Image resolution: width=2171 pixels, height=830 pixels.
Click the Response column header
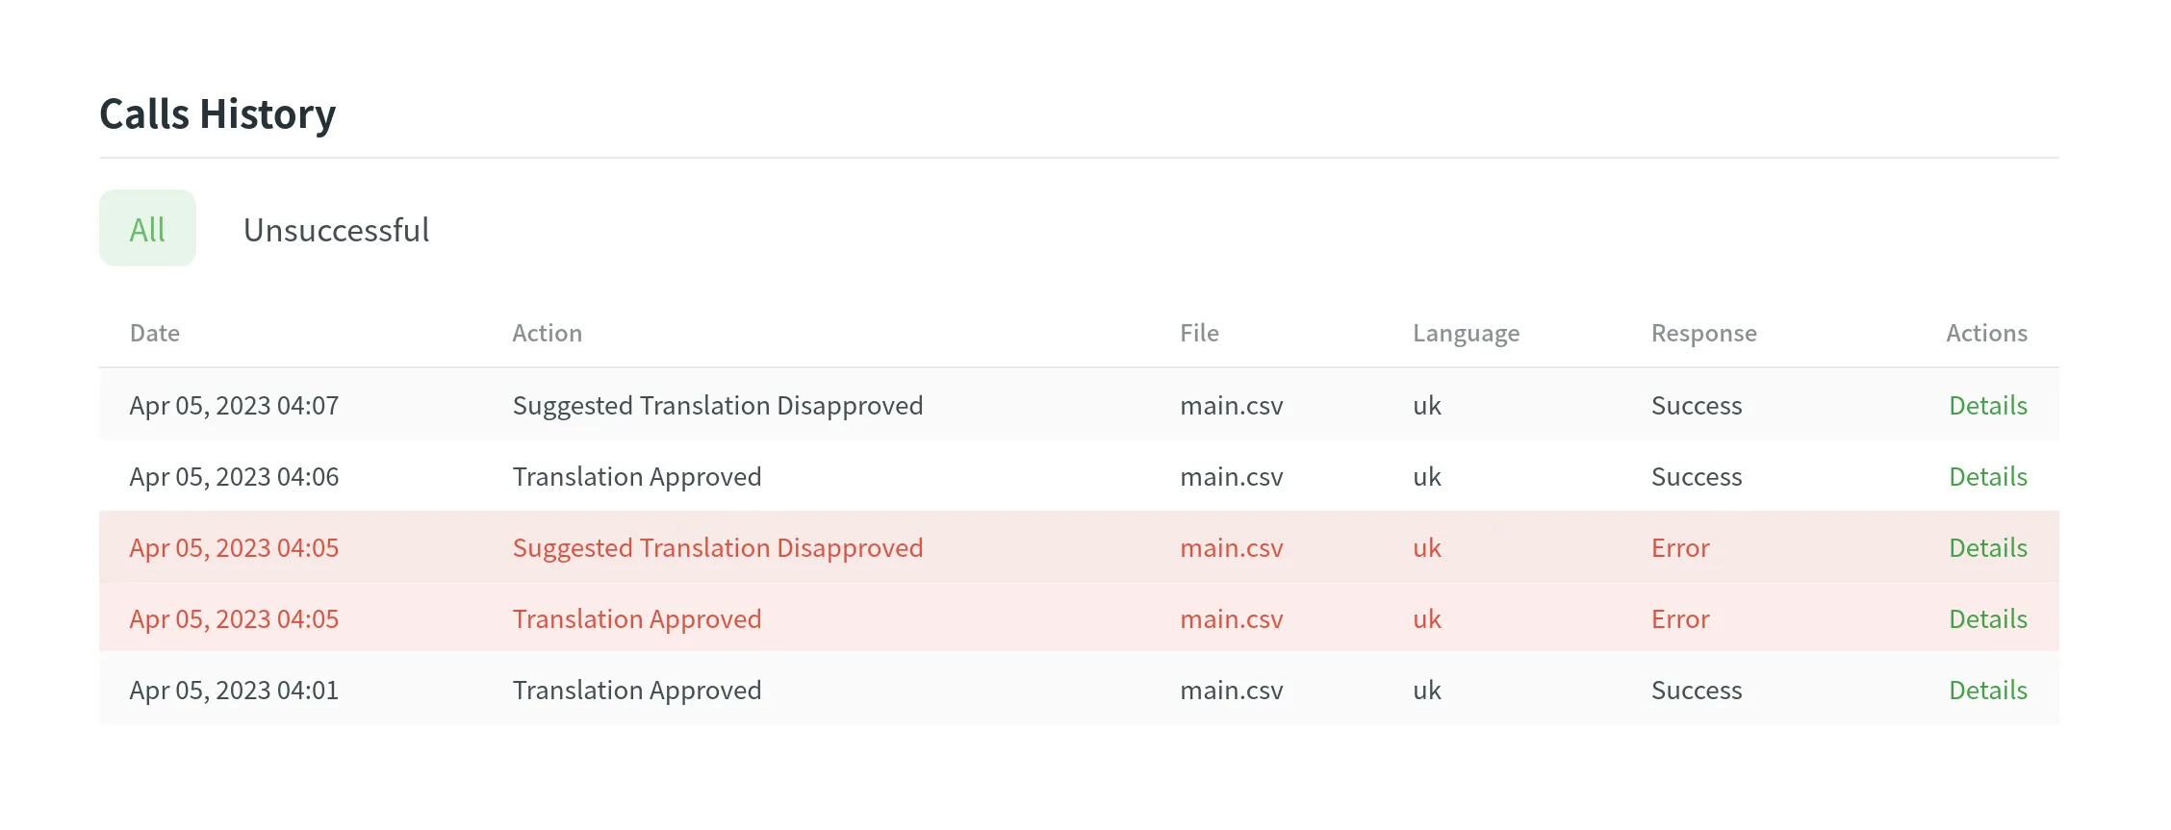coord(1703,333)
